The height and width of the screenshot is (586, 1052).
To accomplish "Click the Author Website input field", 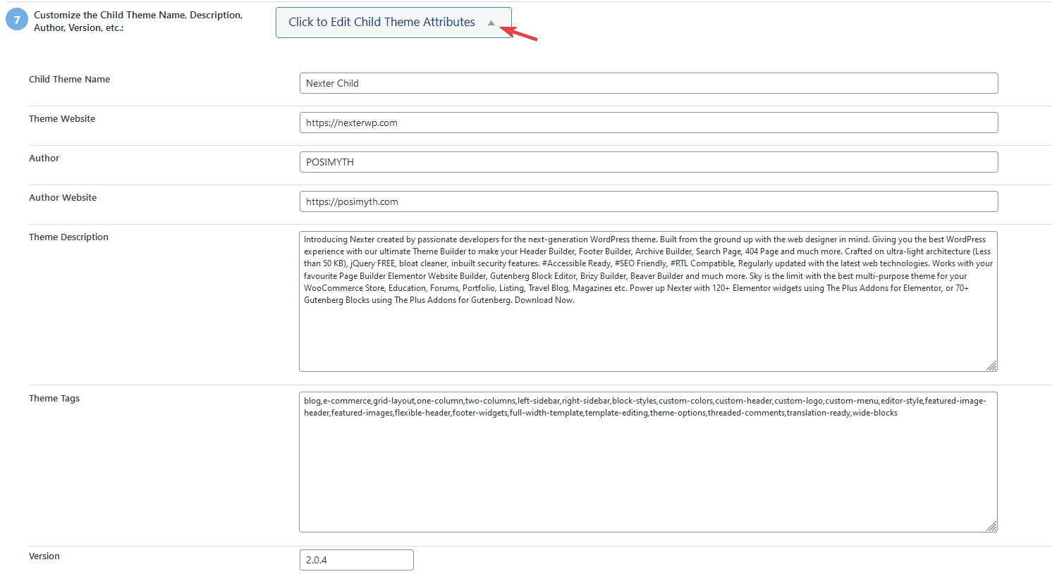I will [x=649, y=201].
